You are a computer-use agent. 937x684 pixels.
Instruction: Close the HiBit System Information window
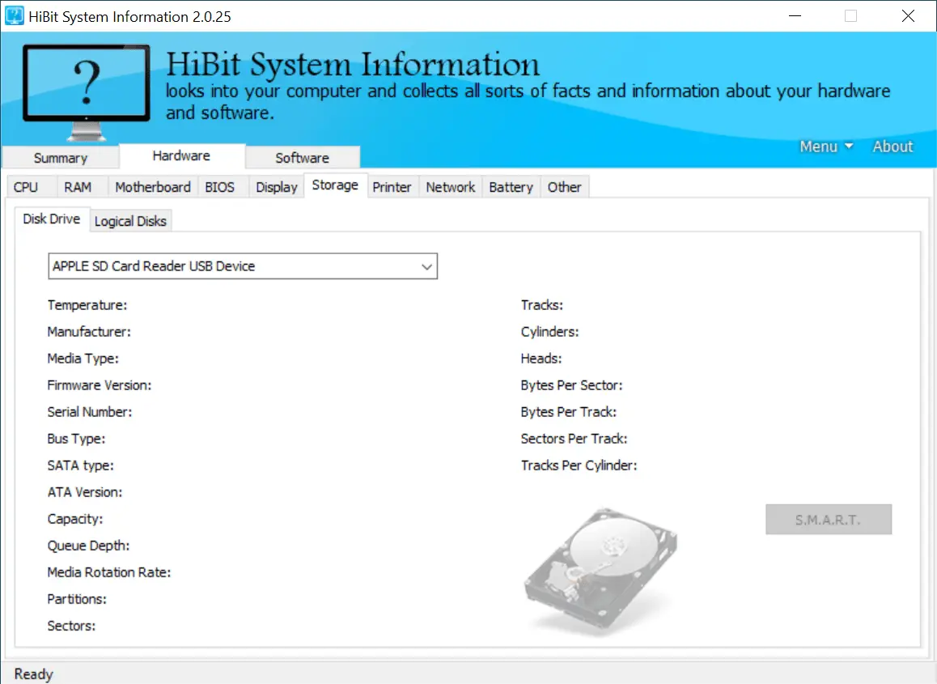point(908,16)
